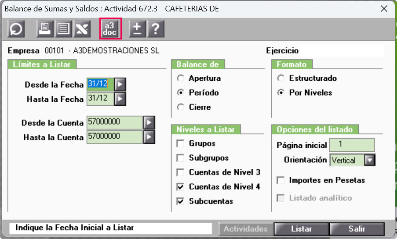Close the Balance de Sumas y Saldos window
Image resolution: width=397 pixels, height=239 pixels.
pyautogui.click(x=384, y=9)
